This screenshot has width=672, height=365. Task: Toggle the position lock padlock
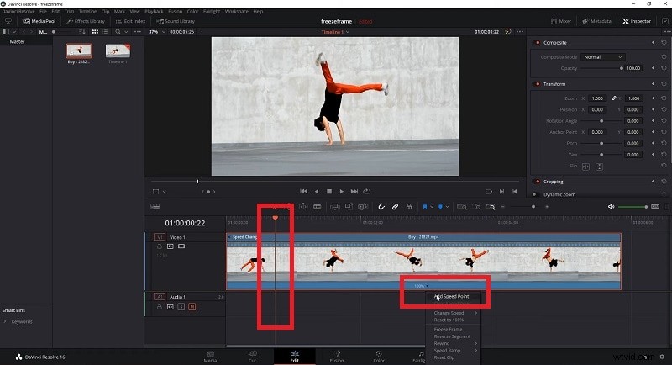pos(409,207)
